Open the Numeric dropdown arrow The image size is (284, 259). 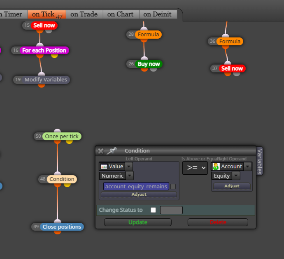(x=130, y=176)
